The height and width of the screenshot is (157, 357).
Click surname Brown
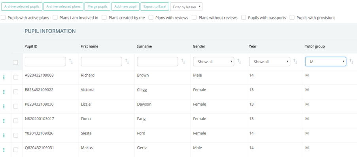(143, 75)
